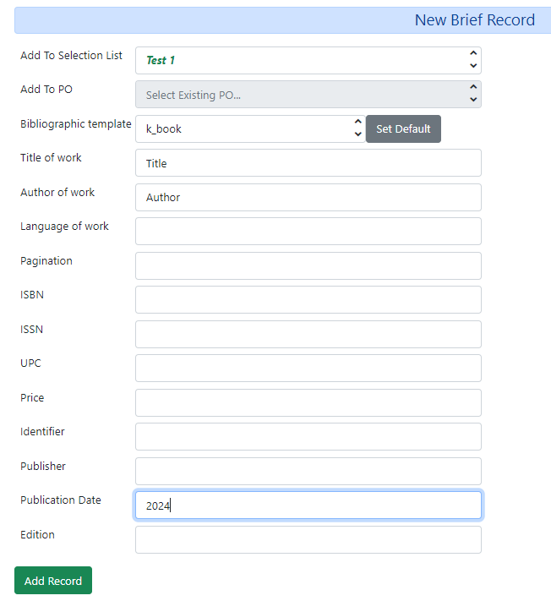Click the Set Default button
The width and height of the screenshot is (551, 601).
(403, 129)
